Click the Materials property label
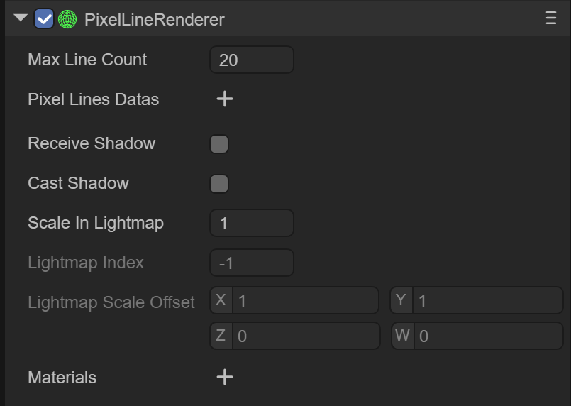Screen dimensions: 571x406 tap(62, 378)
